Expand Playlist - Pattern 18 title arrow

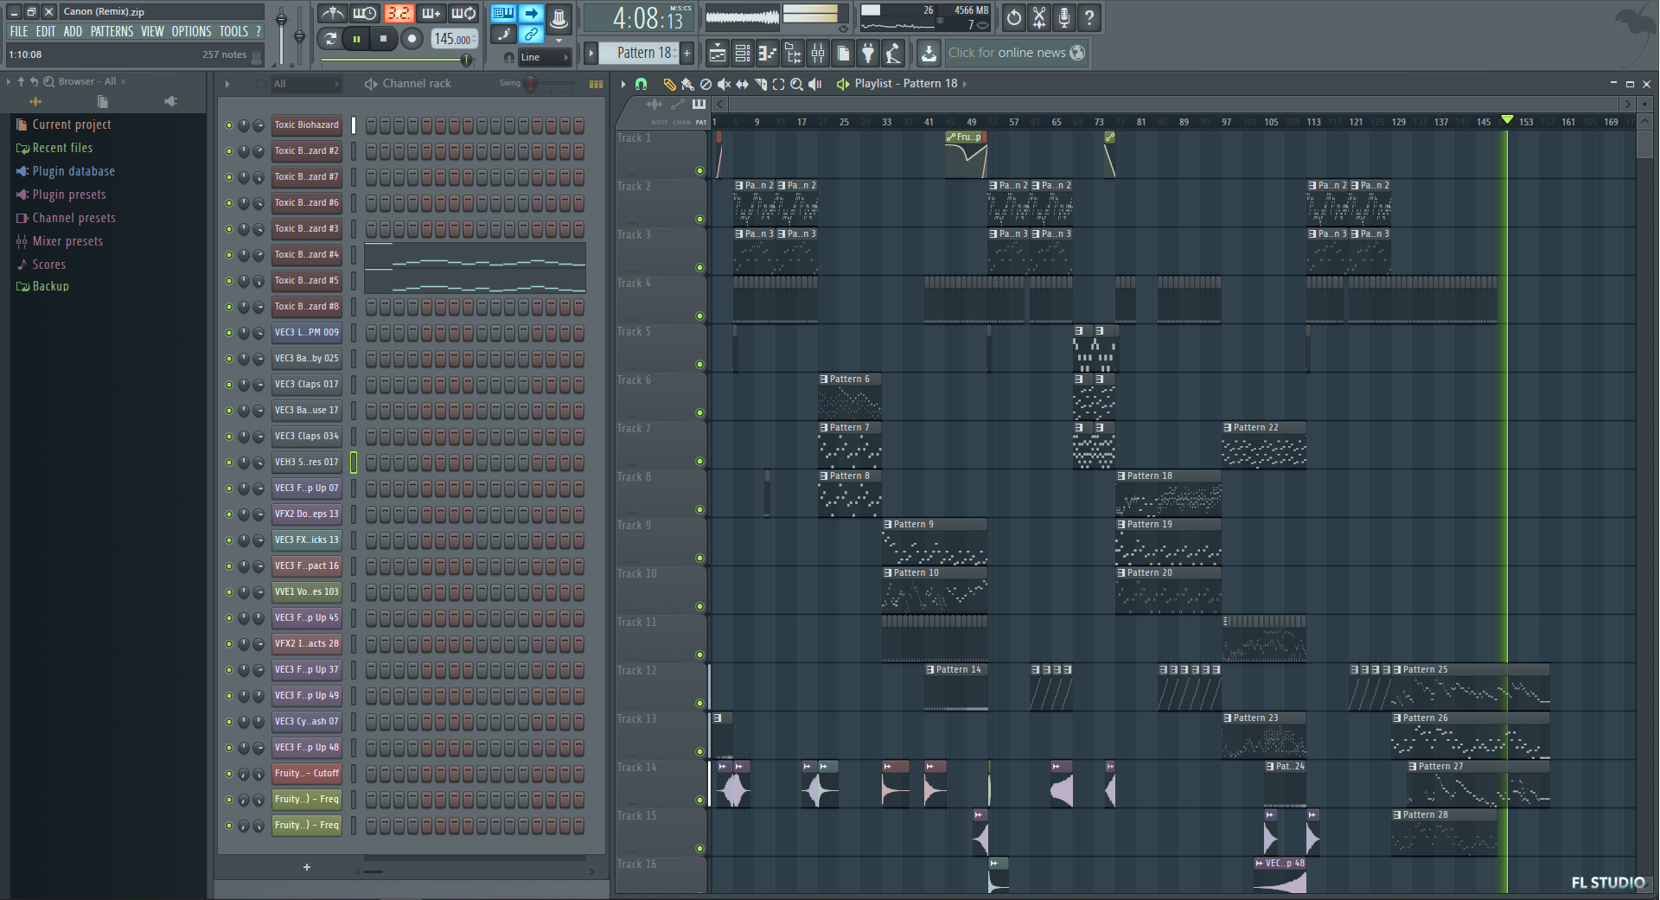[x=965, y=84]
